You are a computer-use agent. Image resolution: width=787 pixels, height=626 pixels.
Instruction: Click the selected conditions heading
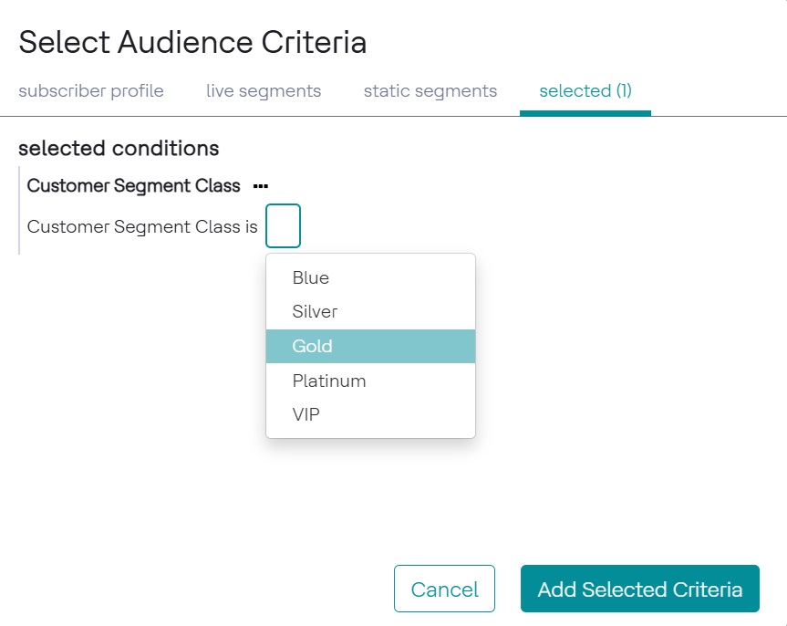pyautogui.click(x=119, y=148)
